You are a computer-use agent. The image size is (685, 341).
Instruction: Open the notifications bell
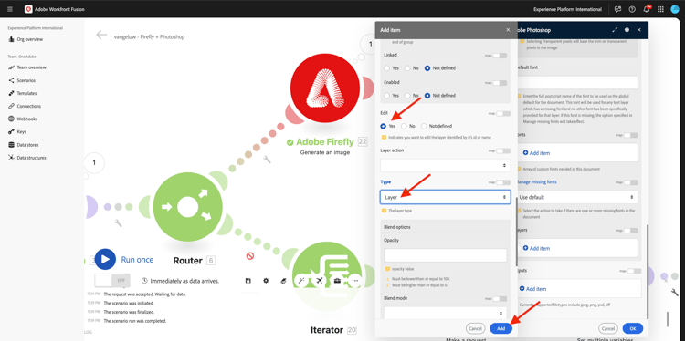(x=647, y=9)
